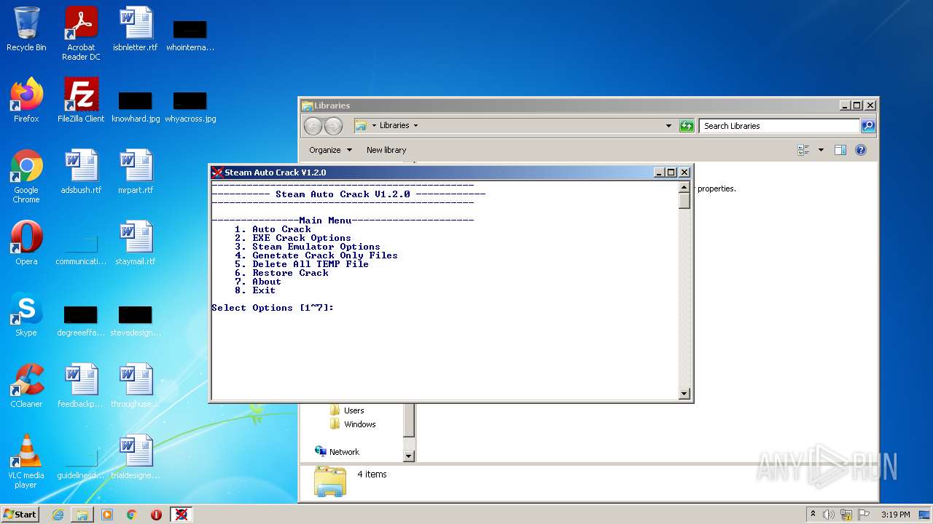The height and width of the screenshot is (524, 933).
Task: Launch Skype desktop shortcut
Action: [26, 314]
